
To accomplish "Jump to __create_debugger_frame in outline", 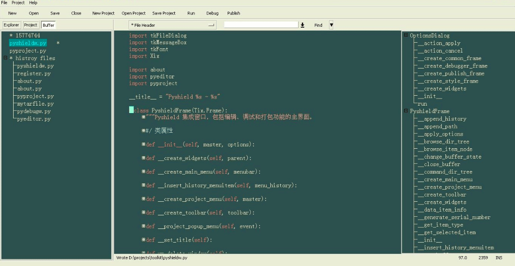I will pos(453,66).
